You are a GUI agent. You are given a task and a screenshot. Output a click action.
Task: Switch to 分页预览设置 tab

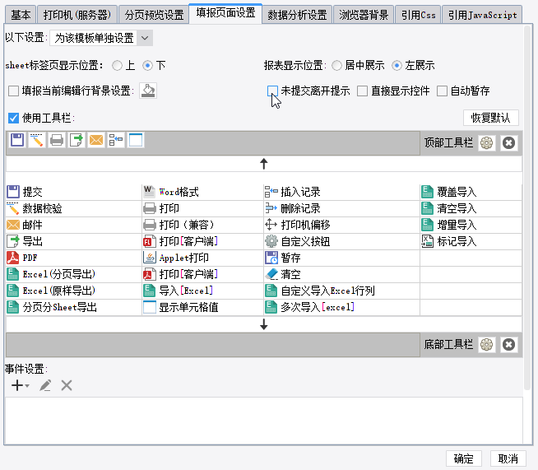[154, 15]
